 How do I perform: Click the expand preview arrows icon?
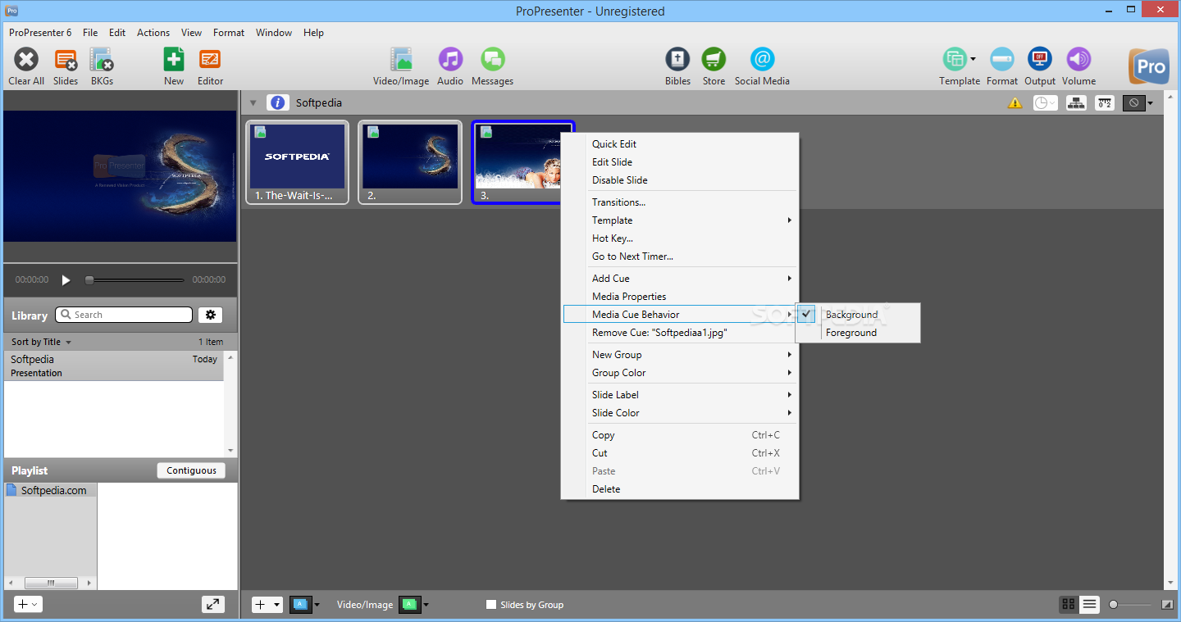pos(213,604)
